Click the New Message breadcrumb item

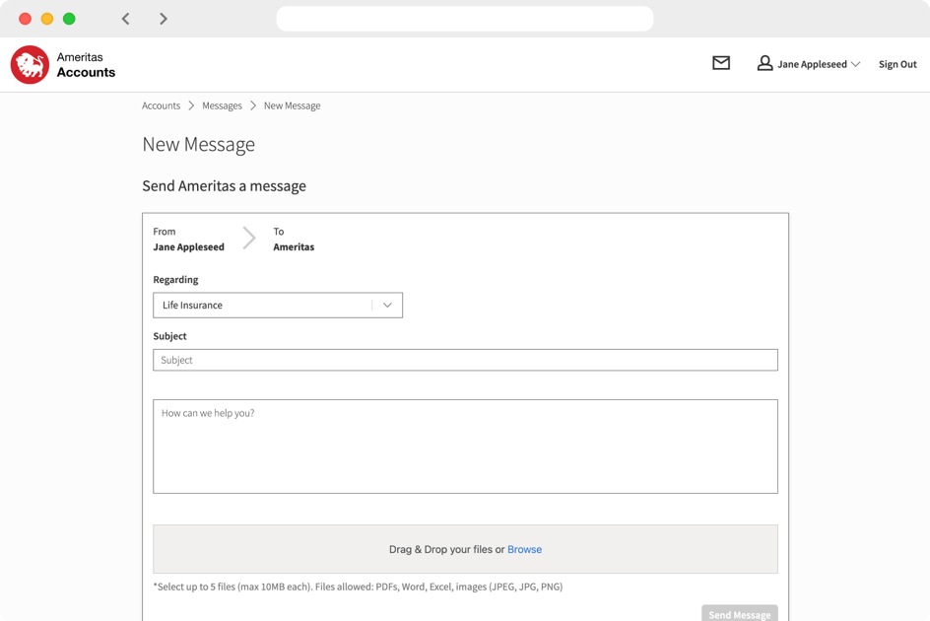coord(292,105)
